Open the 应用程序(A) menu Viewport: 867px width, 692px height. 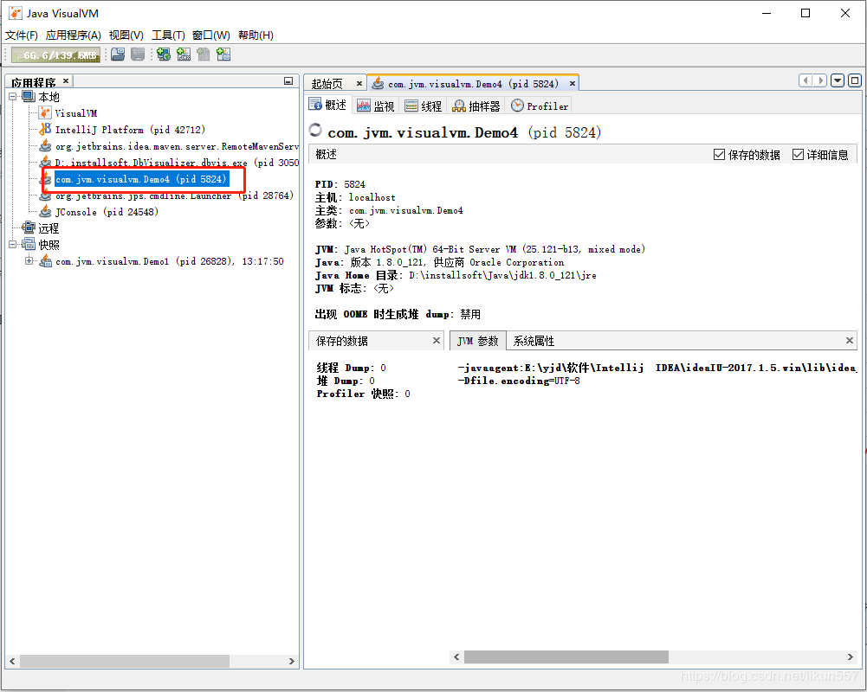tap(73, 35)
